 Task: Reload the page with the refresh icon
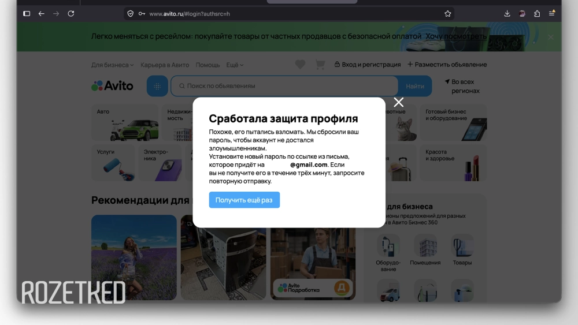coord(71,14)
